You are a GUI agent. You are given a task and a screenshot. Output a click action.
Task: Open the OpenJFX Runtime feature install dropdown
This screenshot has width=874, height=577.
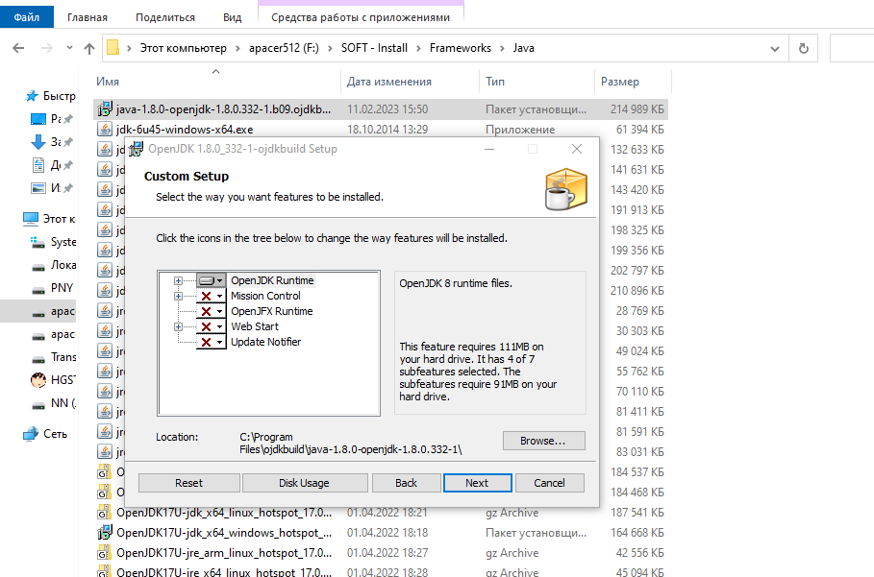(x=212, y=311)
